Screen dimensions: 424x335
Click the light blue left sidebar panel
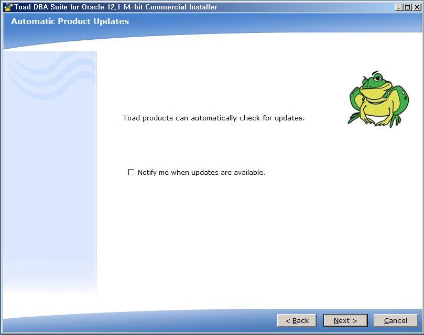click(50, 199)
